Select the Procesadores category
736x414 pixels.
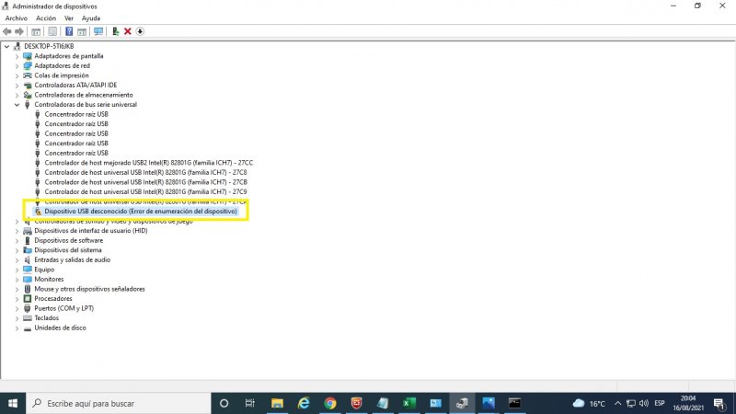pos(53,298)
